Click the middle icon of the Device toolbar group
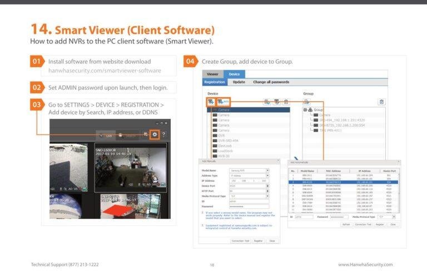The width and height of the screenshot is (427, 276). coord(277,102)
